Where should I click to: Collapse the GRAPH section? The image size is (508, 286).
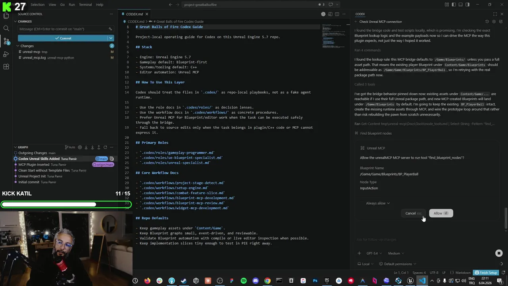click(x=23, y=147)
